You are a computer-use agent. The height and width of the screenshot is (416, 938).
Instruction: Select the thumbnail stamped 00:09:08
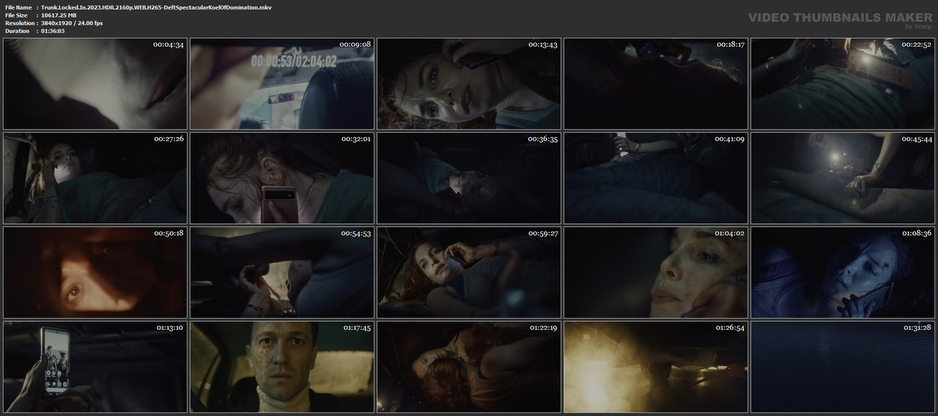(282, 84)
